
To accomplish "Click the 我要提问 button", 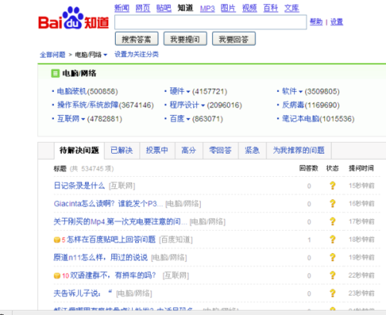I will point(185,39).
